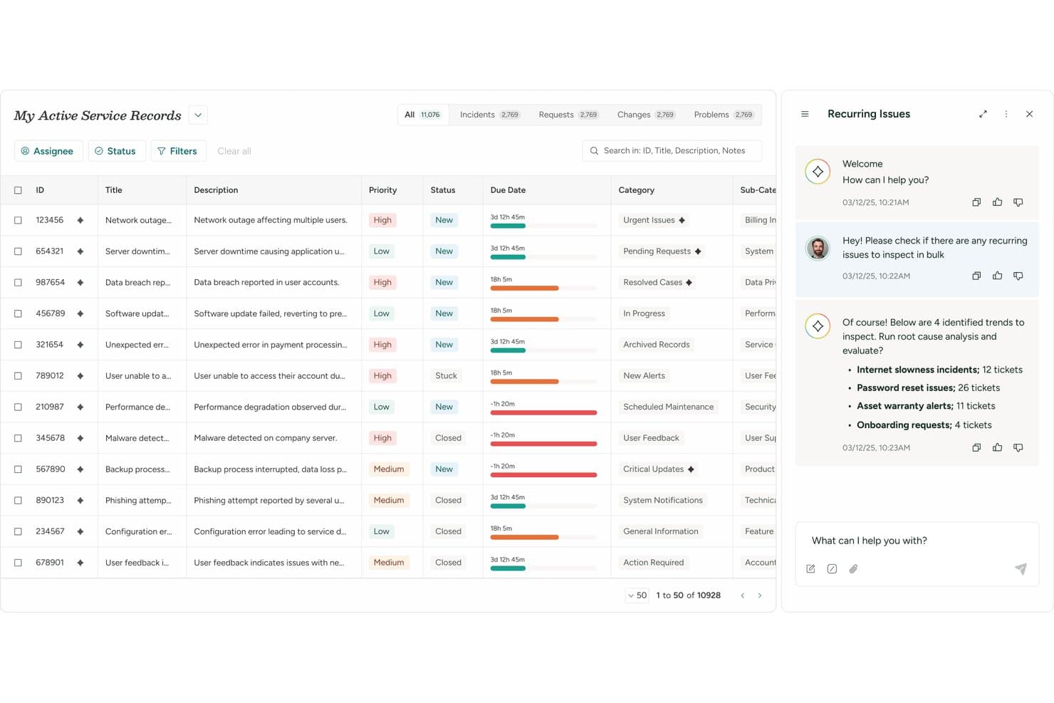The height and width of the screenshot is (703, 1054).
Task: Click Clear all filters
Action: (234, 151)
